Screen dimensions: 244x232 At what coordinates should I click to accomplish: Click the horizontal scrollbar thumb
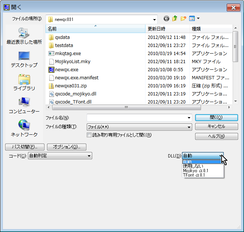tap(126, 107)
